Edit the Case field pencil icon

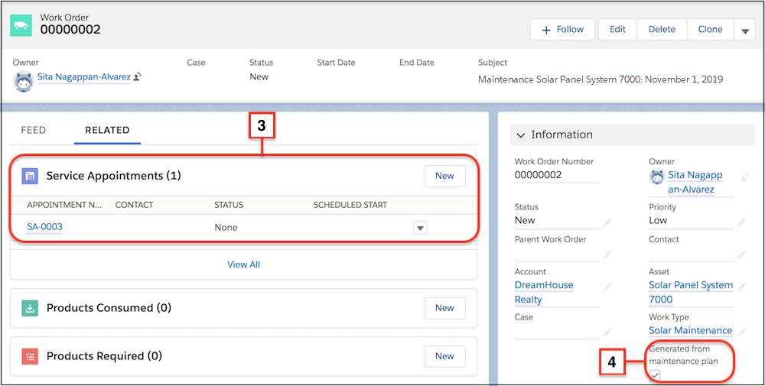(x=607, y=332)
